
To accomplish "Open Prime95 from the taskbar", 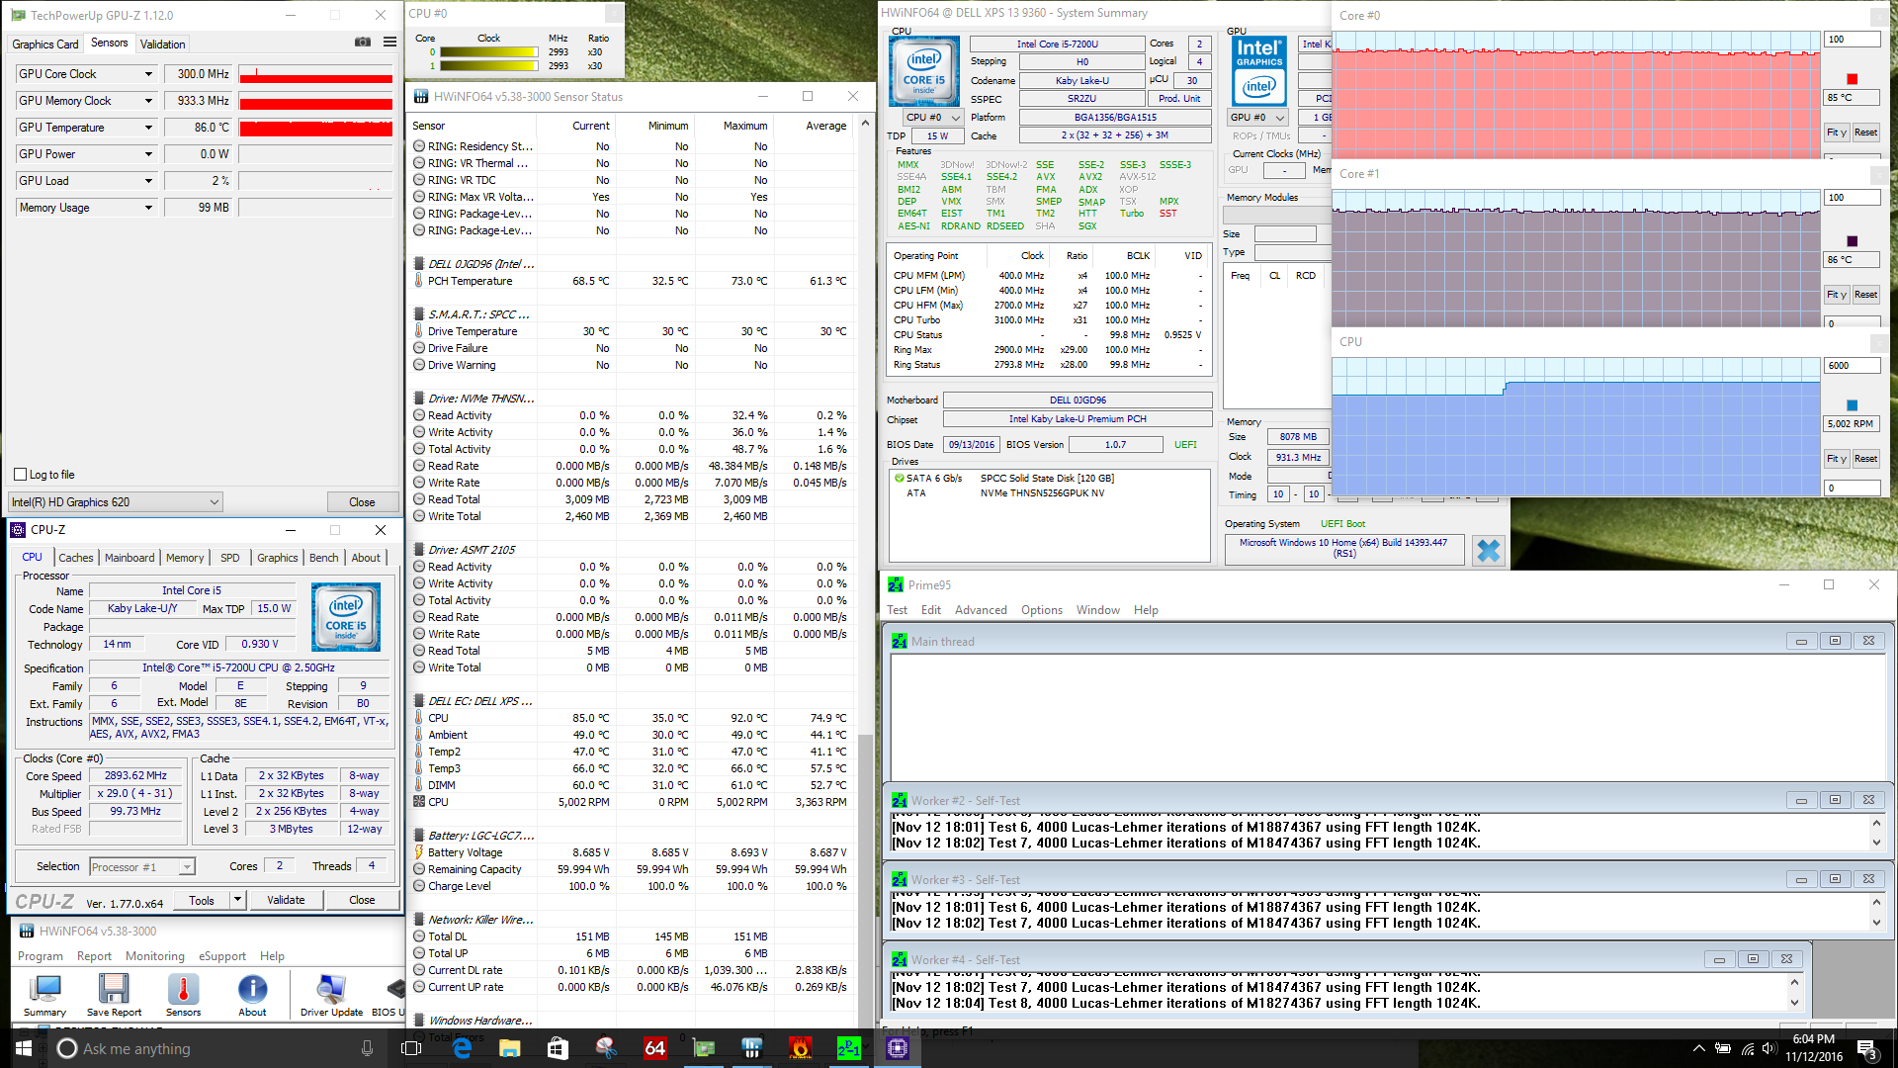I will click(848, 1048).
